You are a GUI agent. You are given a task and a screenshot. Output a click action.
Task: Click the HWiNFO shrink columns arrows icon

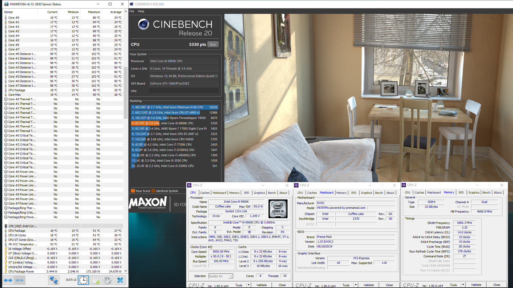tap(20, 280)
